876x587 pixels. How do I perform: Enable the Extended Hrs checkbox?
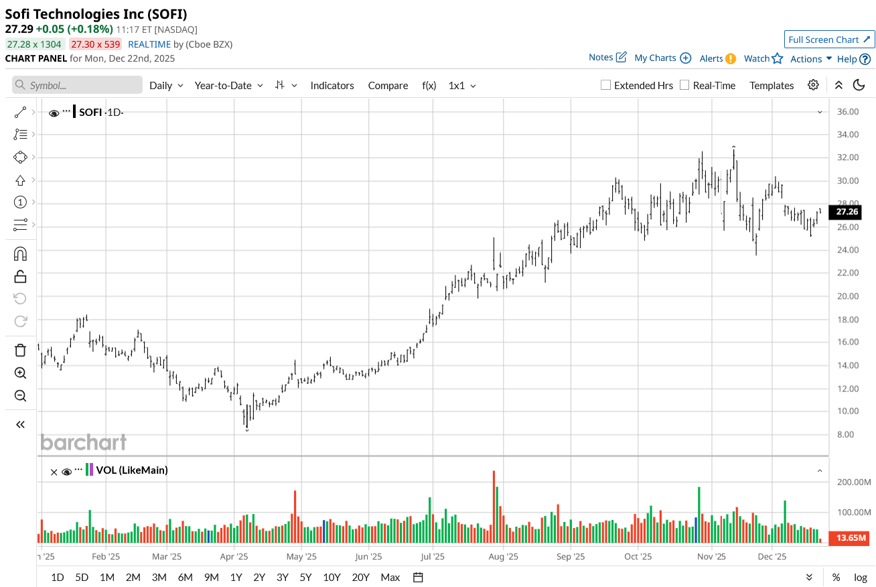(x=605, y=85)
